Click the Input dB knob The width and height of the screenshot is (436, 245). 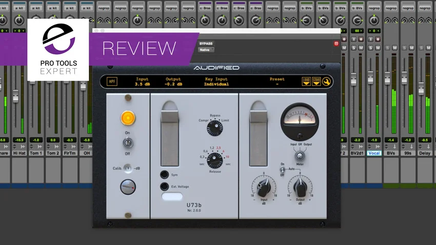pos(264,187)
